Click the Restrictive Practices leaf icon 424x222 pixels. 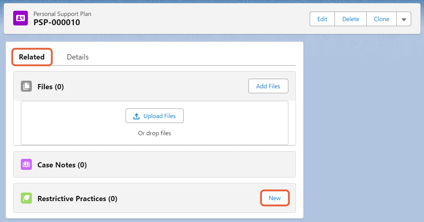[26, 198]
